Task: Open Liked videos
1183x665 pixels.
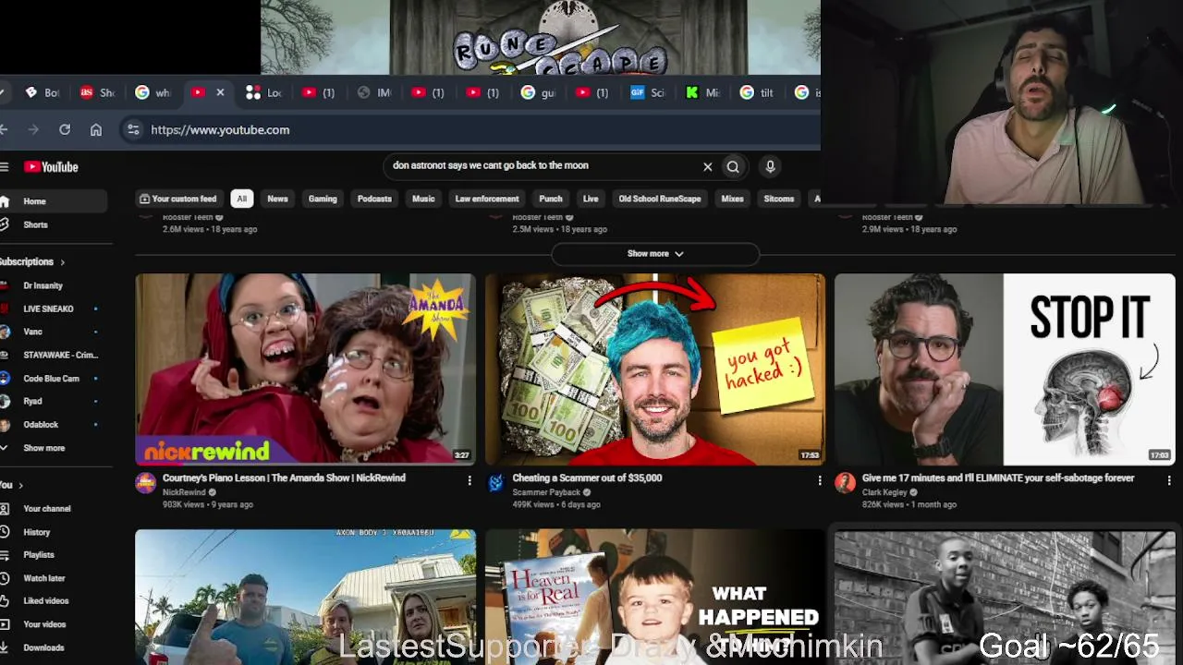Action: [45, 601]
